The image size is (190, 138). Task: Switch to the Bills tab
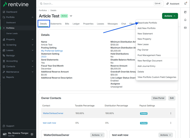[x=67, y=24]
